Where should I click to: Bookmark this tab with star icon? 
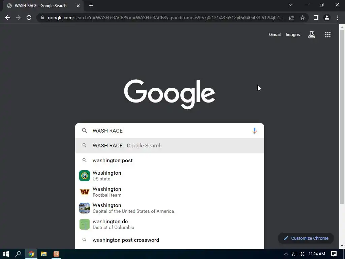(x=303, y=18)
